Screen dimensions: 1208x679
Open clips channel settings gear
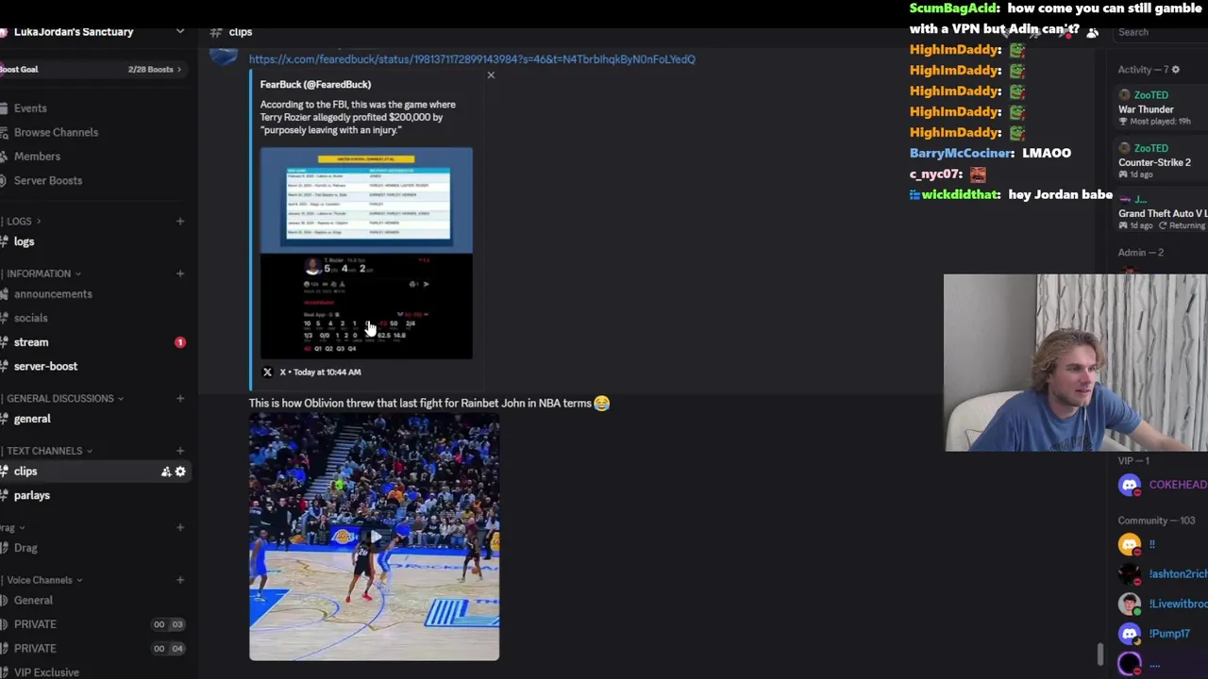(x=180, y=472)
